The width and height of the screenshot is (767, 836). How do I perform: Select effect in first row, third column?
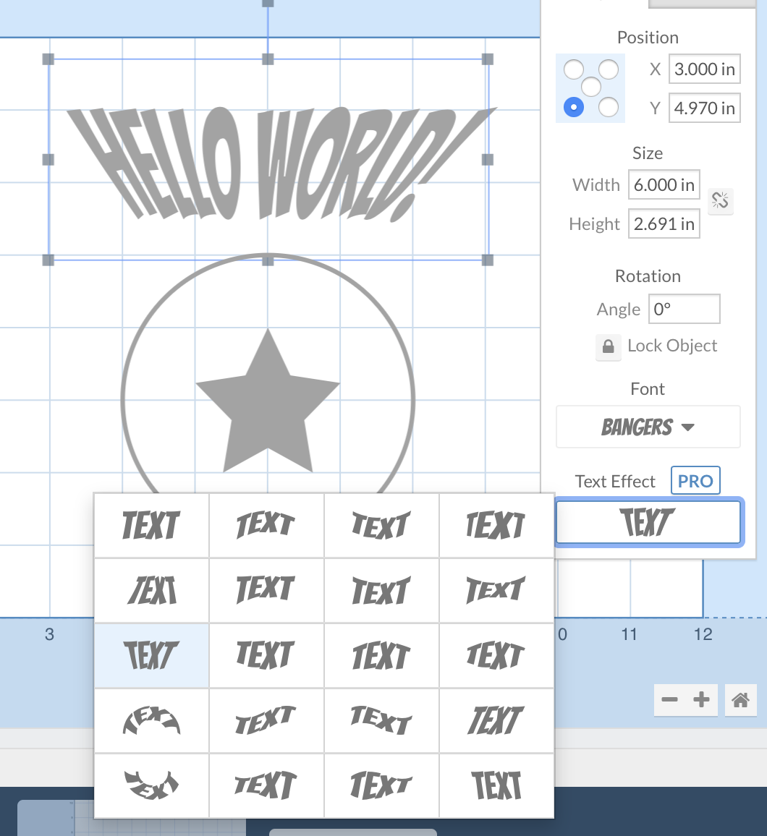(x=381, y=526)
